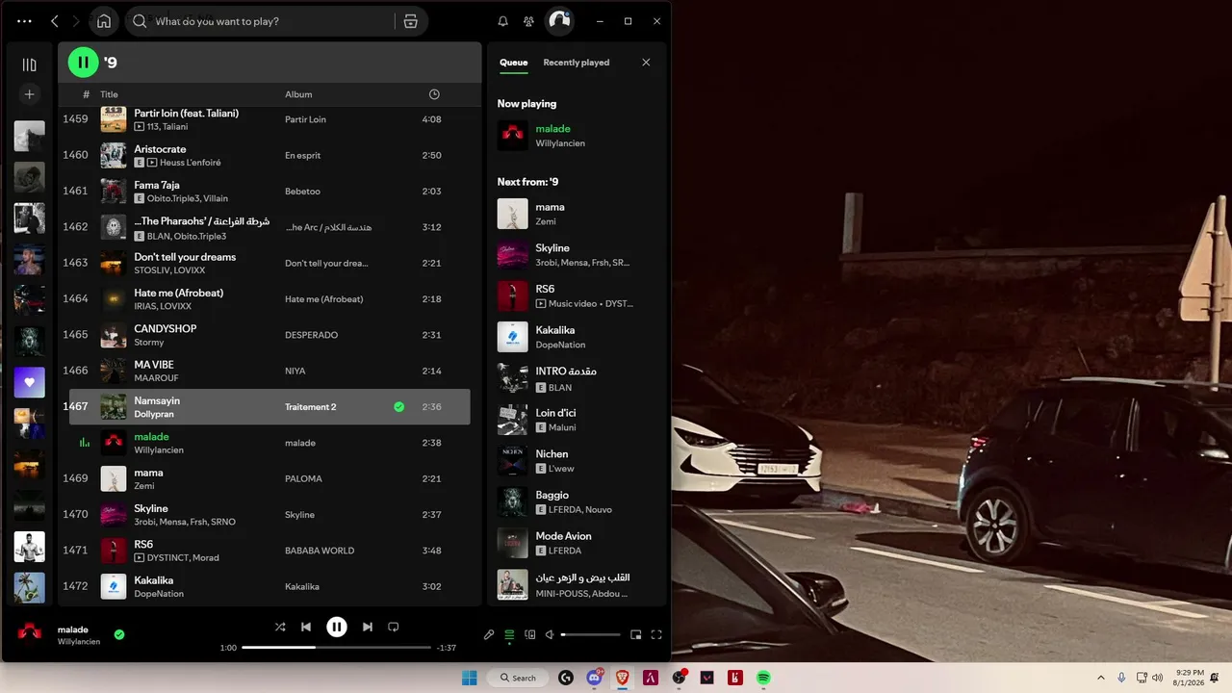Open the album link DESPERADO
The height and width of the screenshot is (693, 1232).
(x=311, y=335)
